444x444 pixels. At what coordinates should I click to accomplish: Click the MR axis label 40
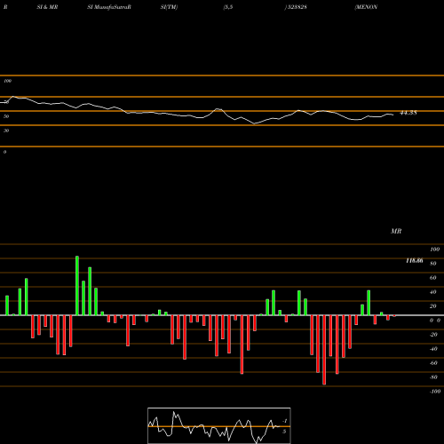point(433,292)
